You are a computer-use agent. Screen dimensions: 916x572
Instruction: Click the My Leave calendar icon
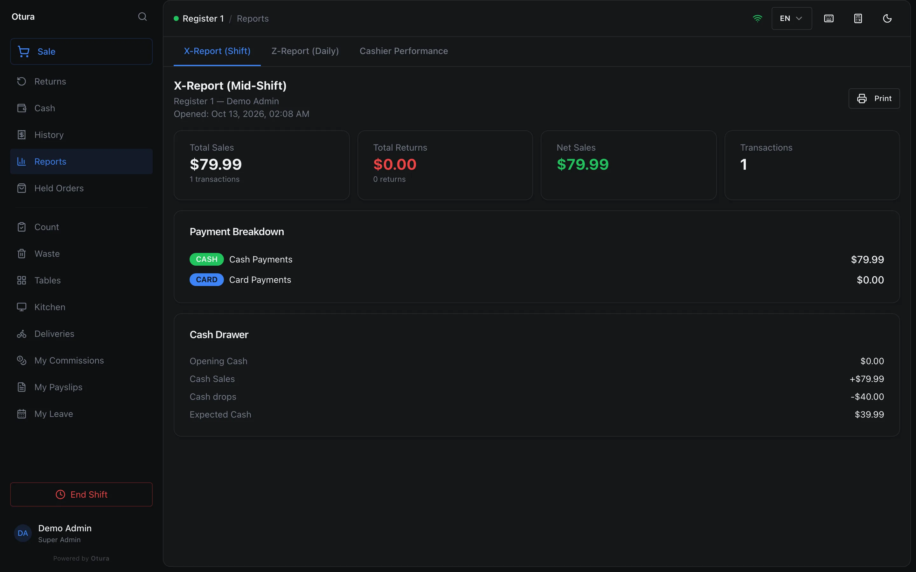point(22,414)
